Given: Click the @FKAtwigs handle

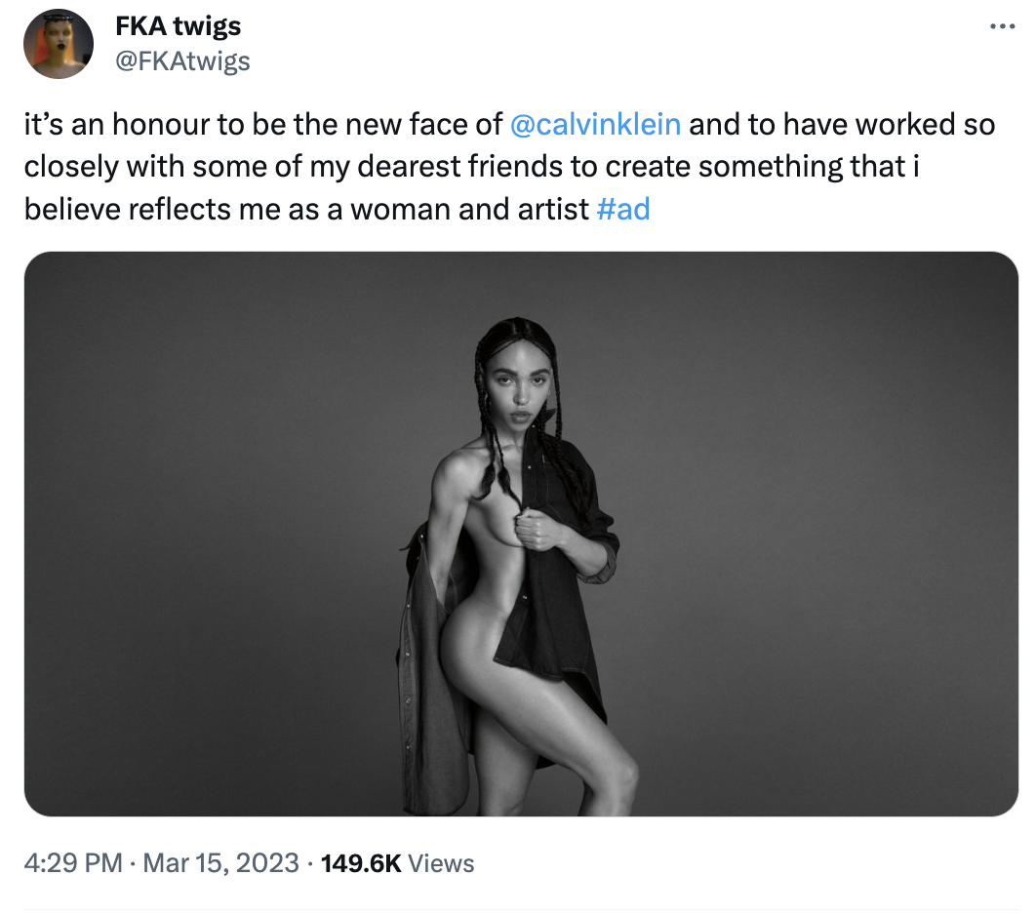Looking at the screenshot, I should 182,61.
